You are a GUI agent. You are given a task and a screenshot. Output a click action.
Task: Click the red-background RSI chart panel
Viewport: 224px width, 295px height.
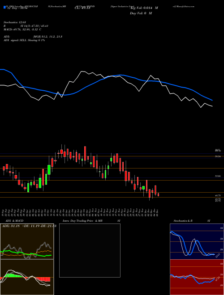pos(197,277)
